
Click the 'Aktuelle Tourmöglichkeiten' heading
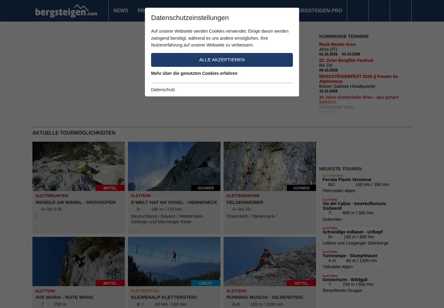[x=74, y=133]
